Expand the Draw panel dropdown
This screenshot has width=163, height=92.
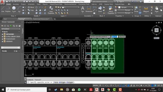pos(13,16)
